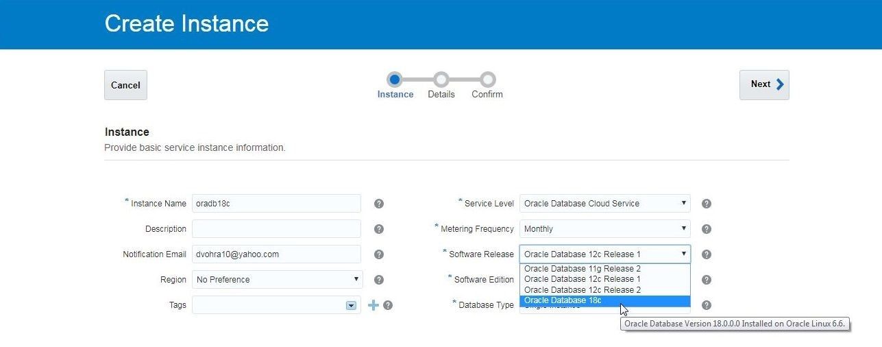The height and width of the screenshot is (347, 882).
Task: Open help icon for Description field
Action: pos(379,229)
